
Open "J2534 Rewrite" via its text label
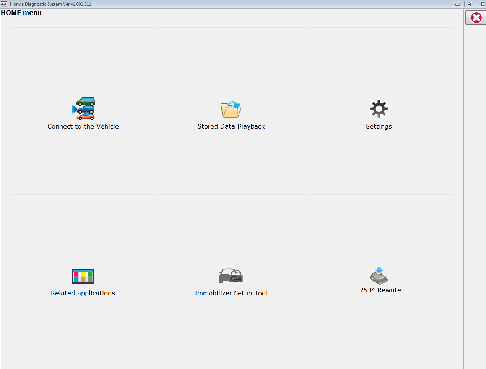[x=379, y=290]
